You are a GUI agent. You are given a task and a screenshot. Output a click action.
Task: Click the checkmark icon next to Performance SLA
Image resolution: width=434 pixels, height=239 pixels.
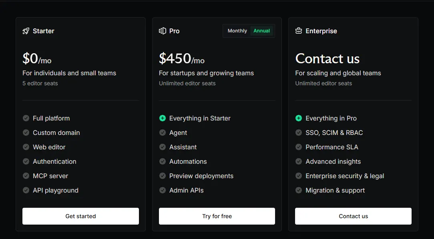(299, 147)
